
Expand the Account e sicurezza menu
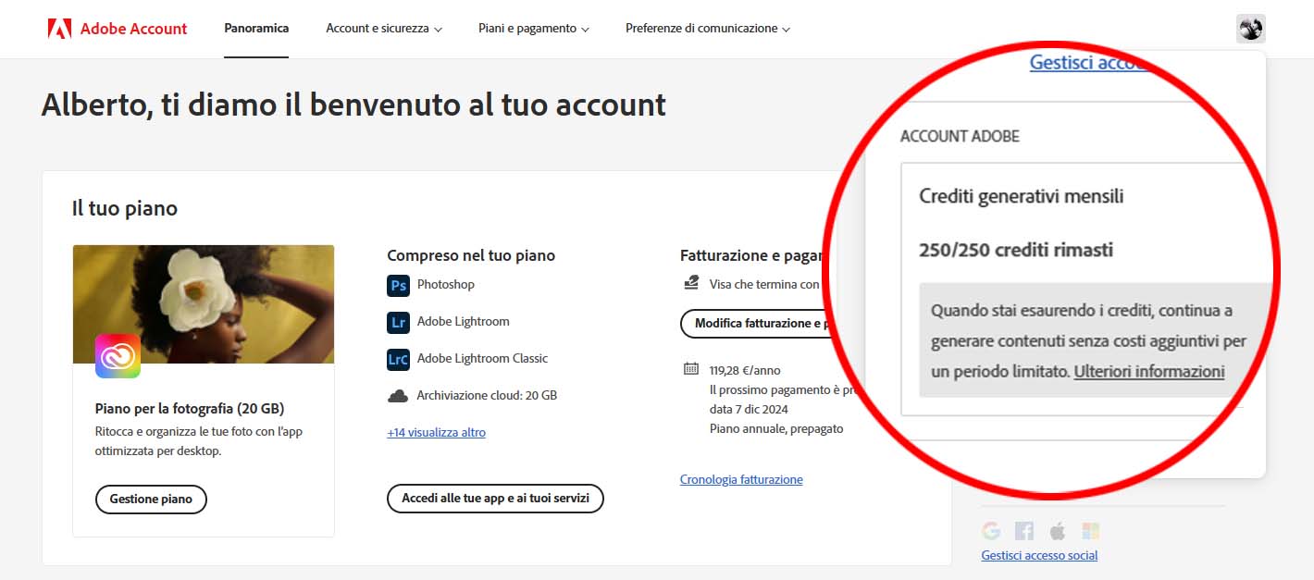click(x=383, y=29)
